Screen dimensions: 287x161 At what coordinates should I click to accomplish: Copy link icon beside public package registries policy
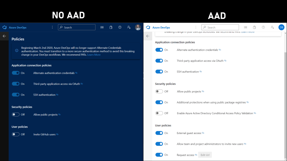coord(248,102)
